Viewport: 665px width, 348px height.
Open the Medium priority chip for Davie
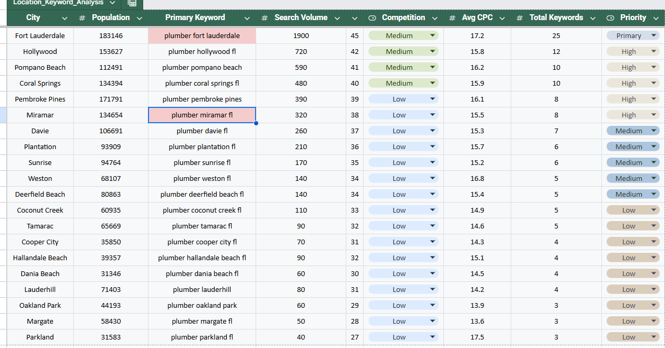633,131
